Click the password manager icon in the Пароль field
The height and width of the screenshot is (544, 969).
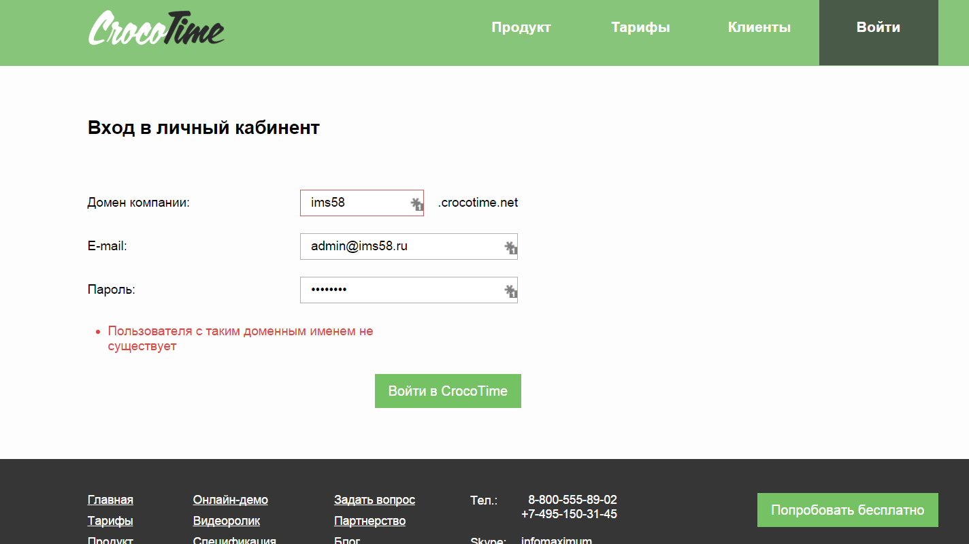[x=511, y=291]
